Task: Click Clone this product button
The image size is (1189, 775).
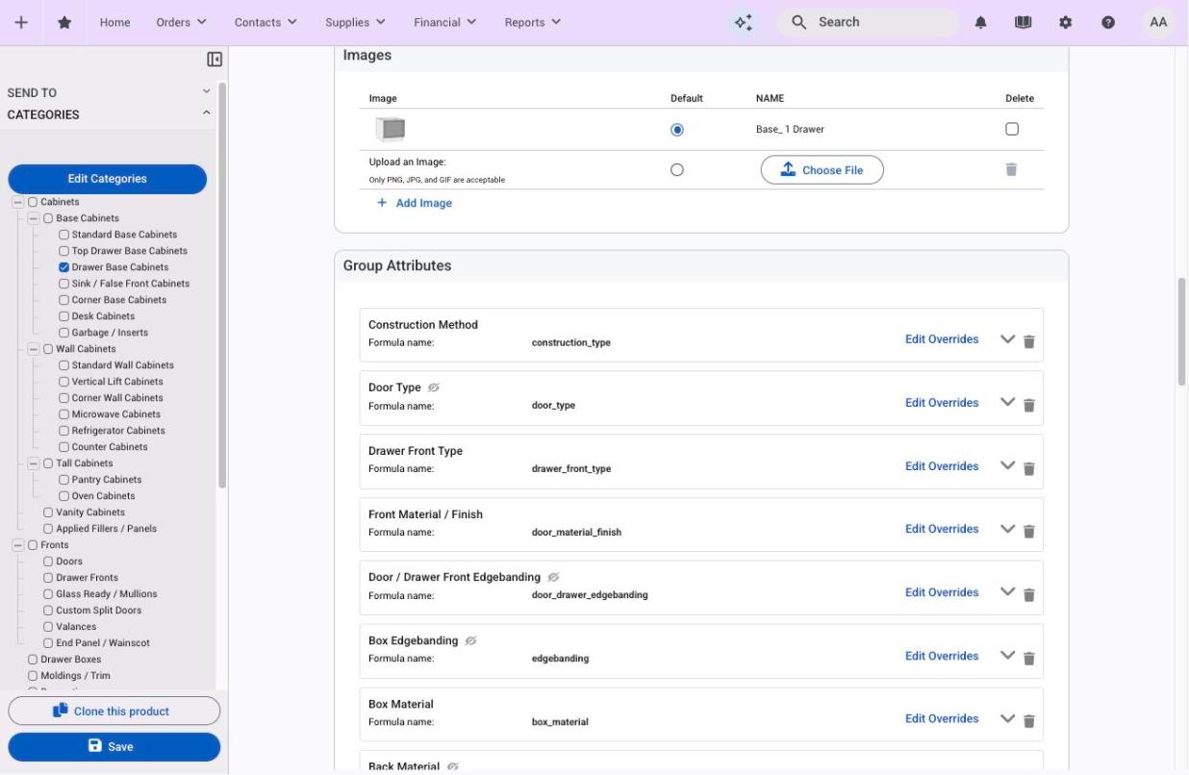Action: pyautogui.click(x=114, y=711)
